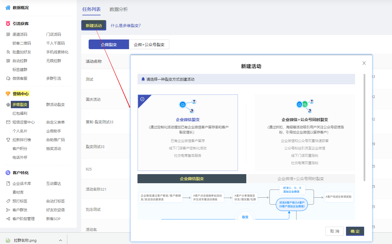
Task: Open the 什么是多维裂变? link
Action: [x=126, y=26]
